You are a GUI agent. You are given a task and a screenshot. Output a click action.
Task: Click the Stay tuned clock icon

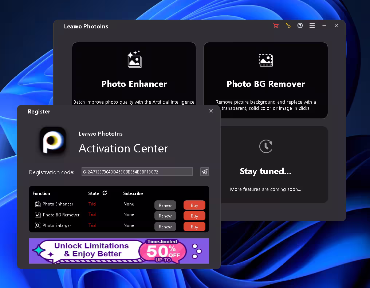pos(266,146)
